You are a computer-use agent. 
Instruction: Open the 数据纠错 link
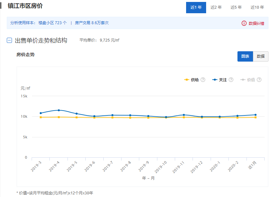pos(256,23)
